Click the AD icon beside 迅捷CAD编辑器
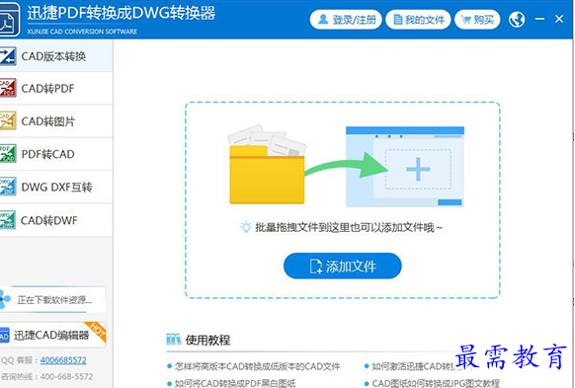 point(4,335)
